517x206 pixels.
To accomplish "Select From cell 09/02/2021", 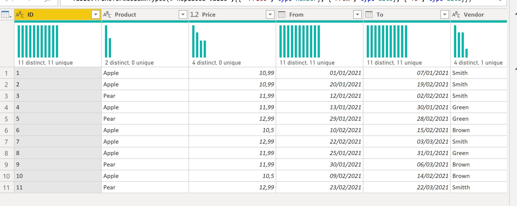I will point(320,176).
